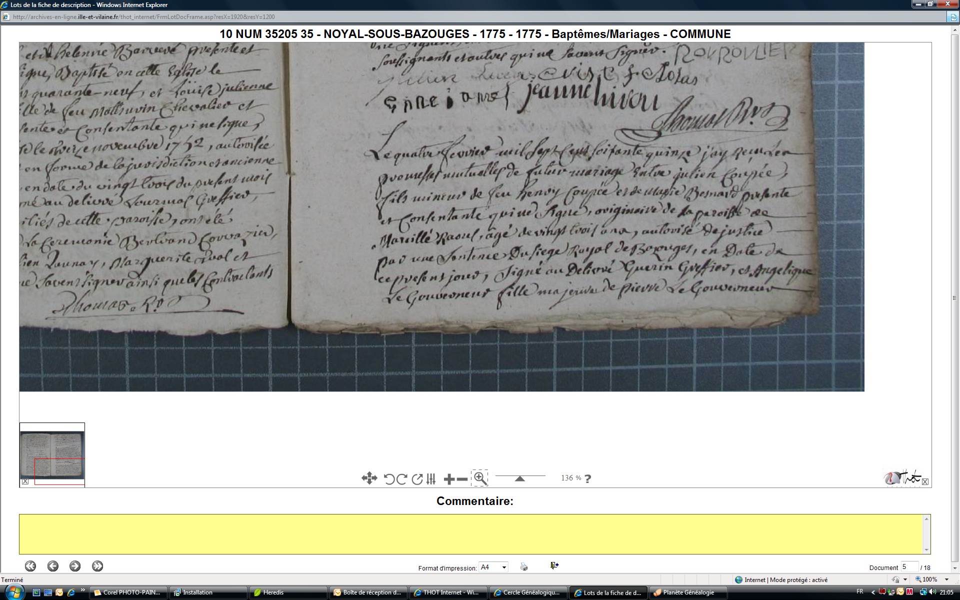Zoom in with the plus icon
This screenshot has height=600, width=960.
pyautogui.click(x=449, y=479)
